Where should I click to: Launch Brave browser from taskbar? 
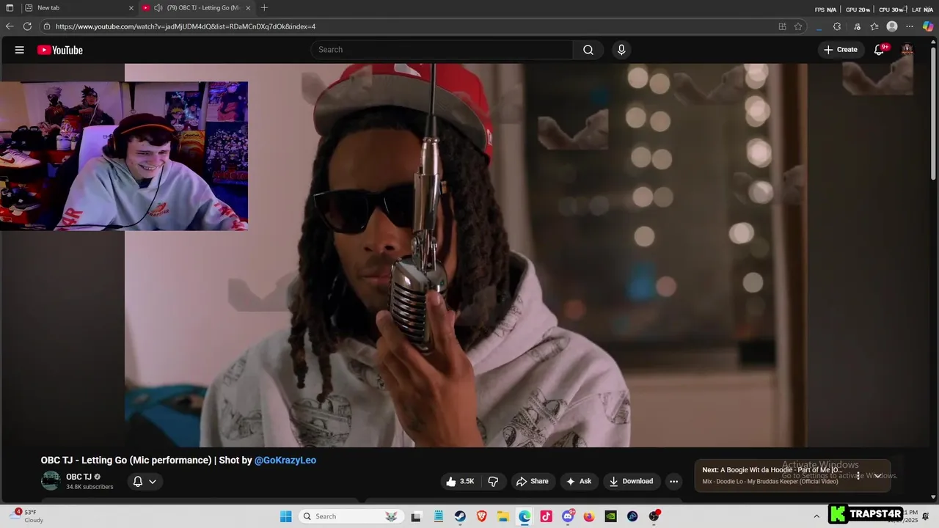[x=481, y=516]
